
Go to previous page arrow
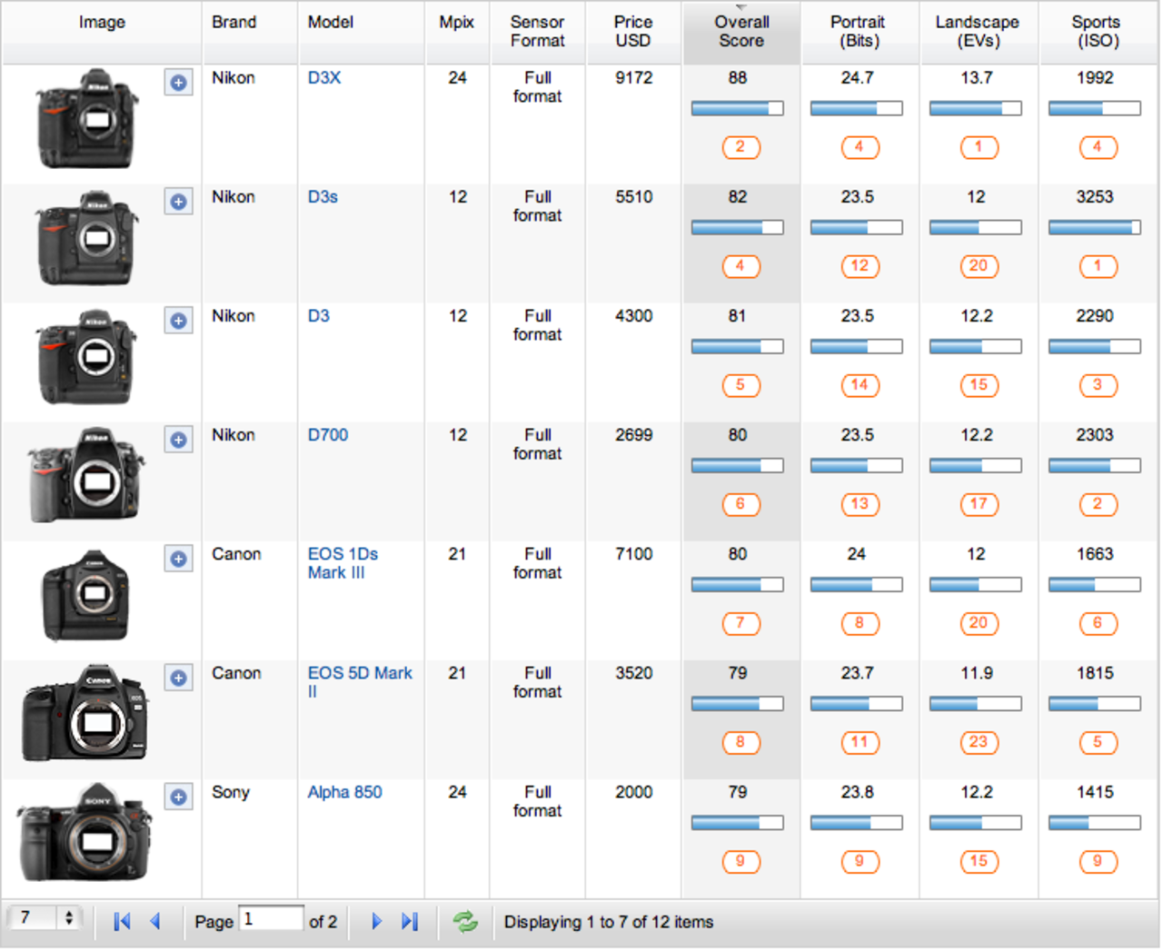(x=155, y=922)
